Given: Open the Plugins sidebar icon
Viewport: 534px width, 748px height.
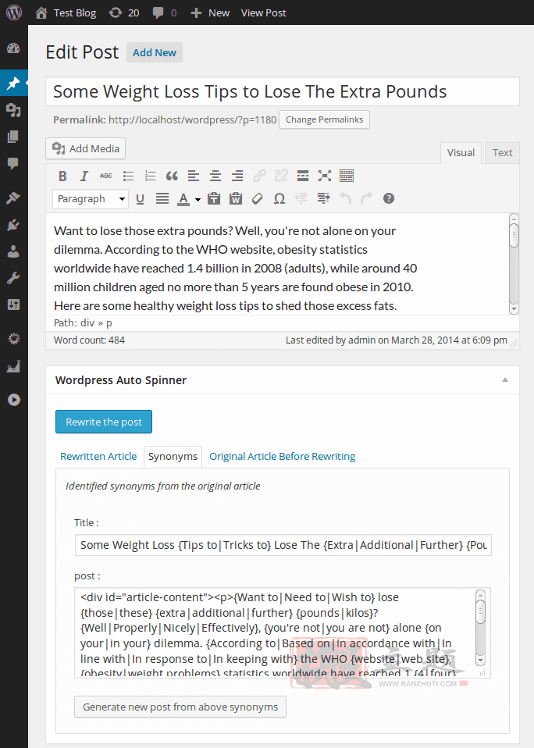Looking at the screenshot, I should click(13, 225).
